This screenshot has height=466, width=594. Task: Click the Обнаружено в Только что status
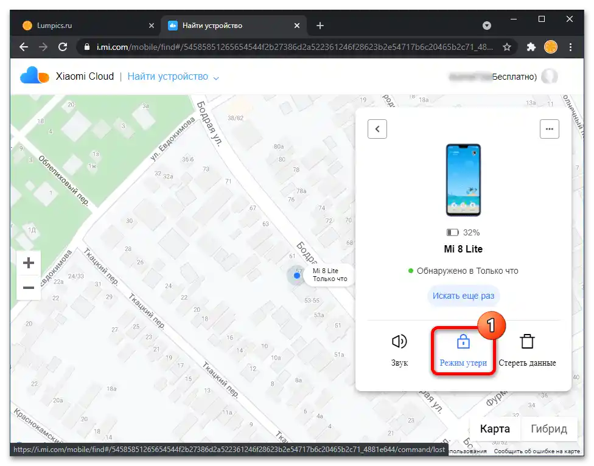point(463,271)
